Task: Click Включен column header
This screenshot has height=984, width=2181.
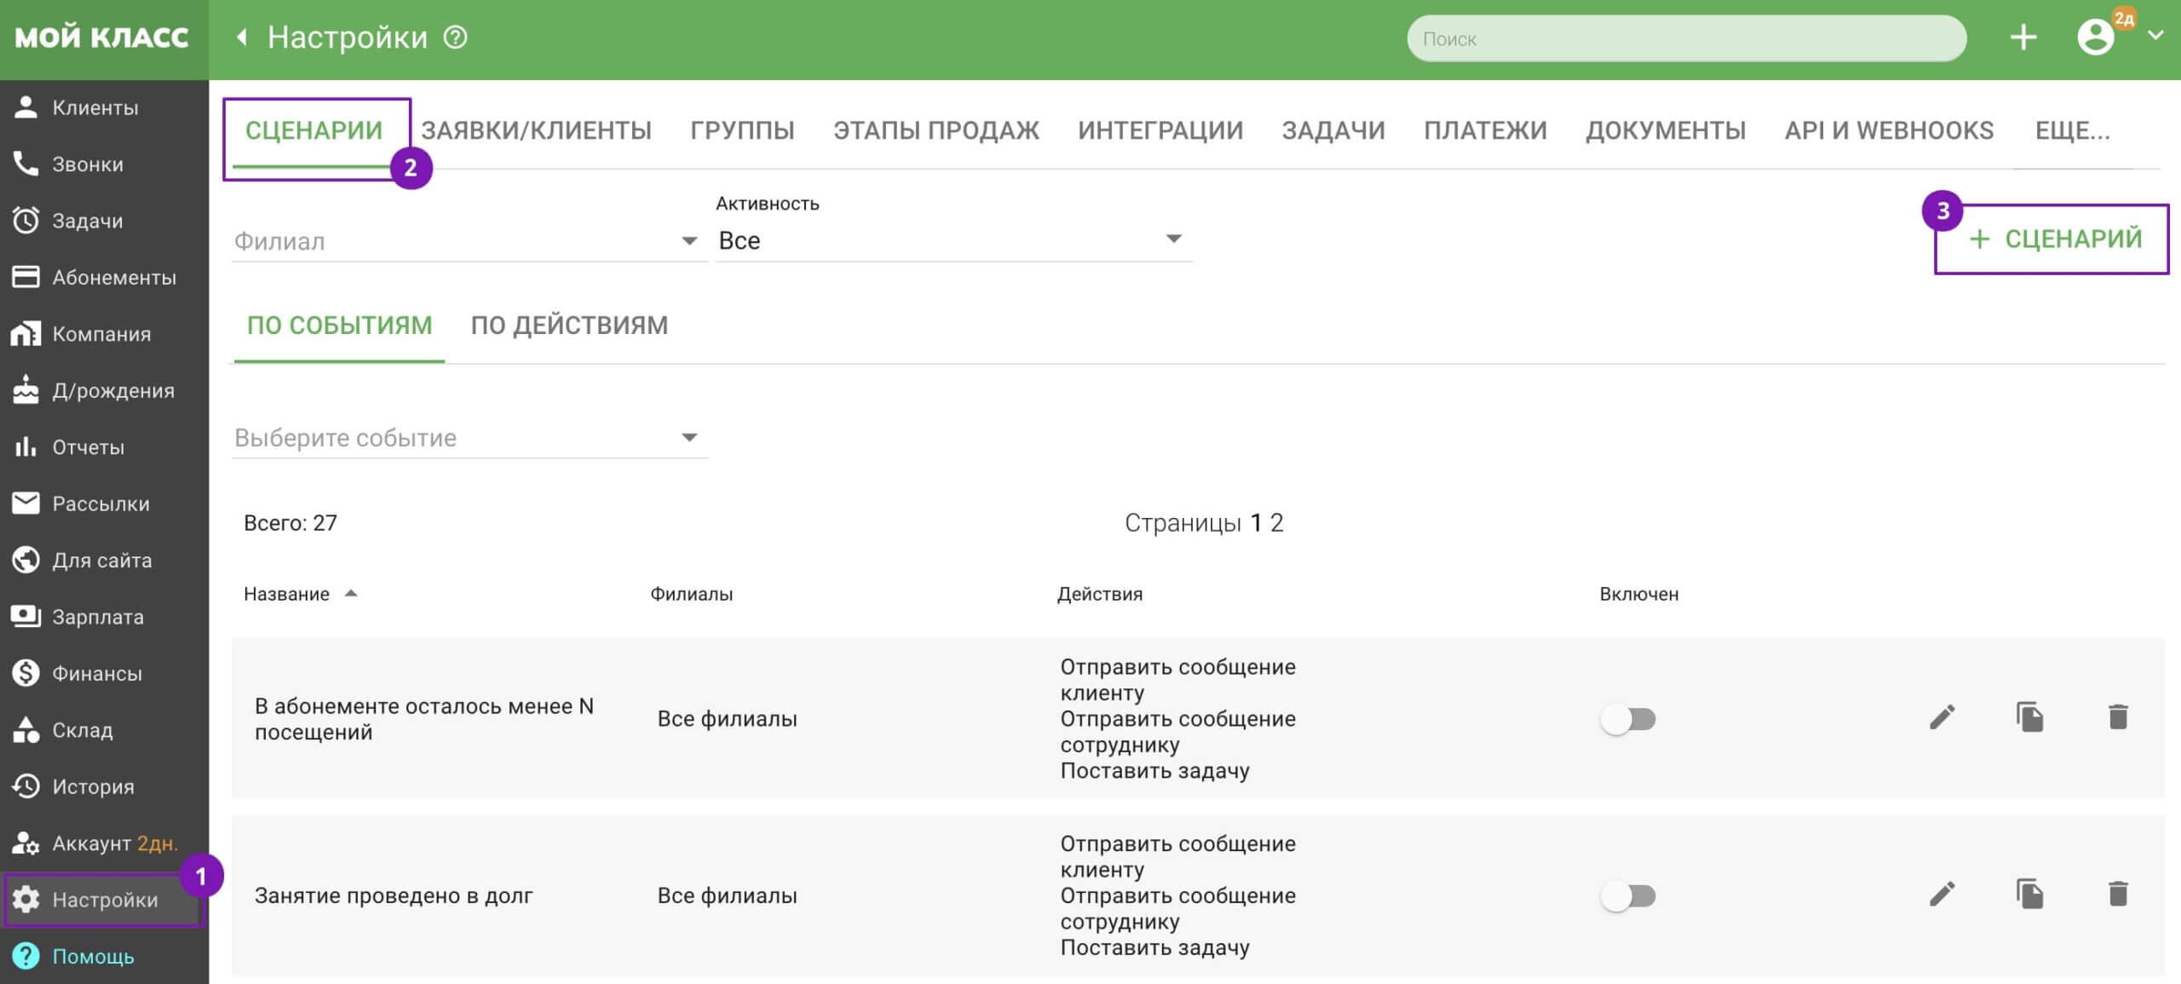Action: 1638,594
